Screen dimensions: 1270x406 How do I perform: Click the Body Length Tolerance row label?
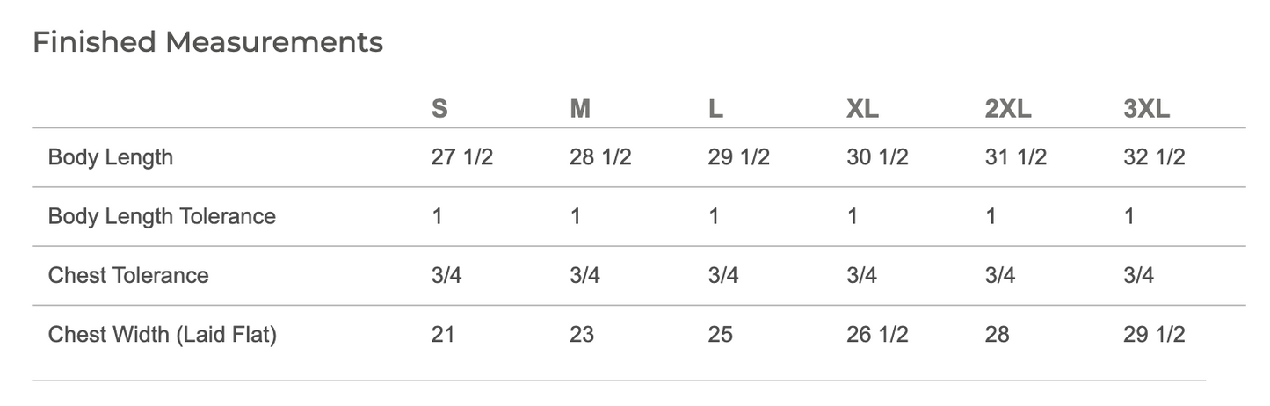[x=162, y=216]
